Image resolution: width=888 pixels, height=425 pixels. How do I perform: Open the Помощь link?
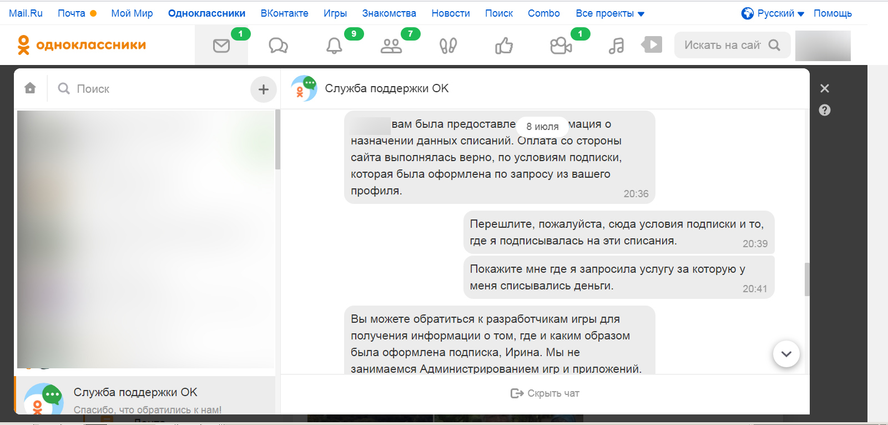[x=833, y=13]
